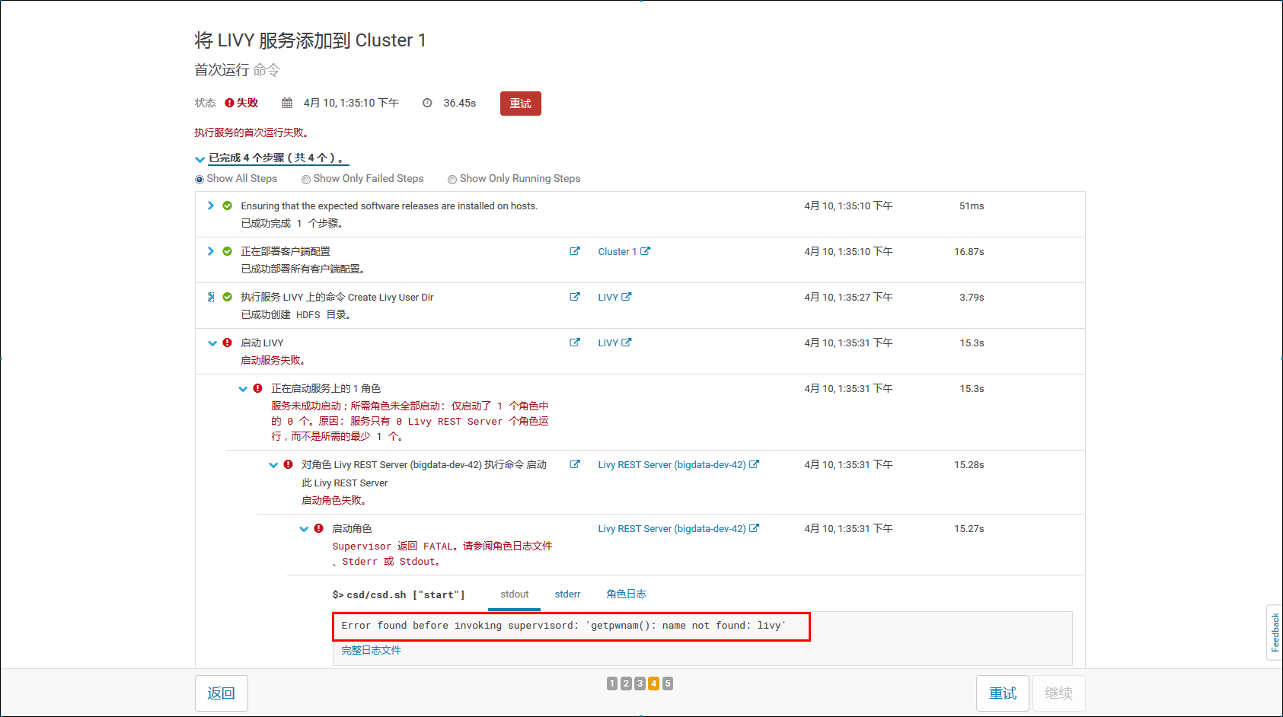The image size is (1283, 717).
Task: Switch to the stderr tab
Action: coord(567,594)
